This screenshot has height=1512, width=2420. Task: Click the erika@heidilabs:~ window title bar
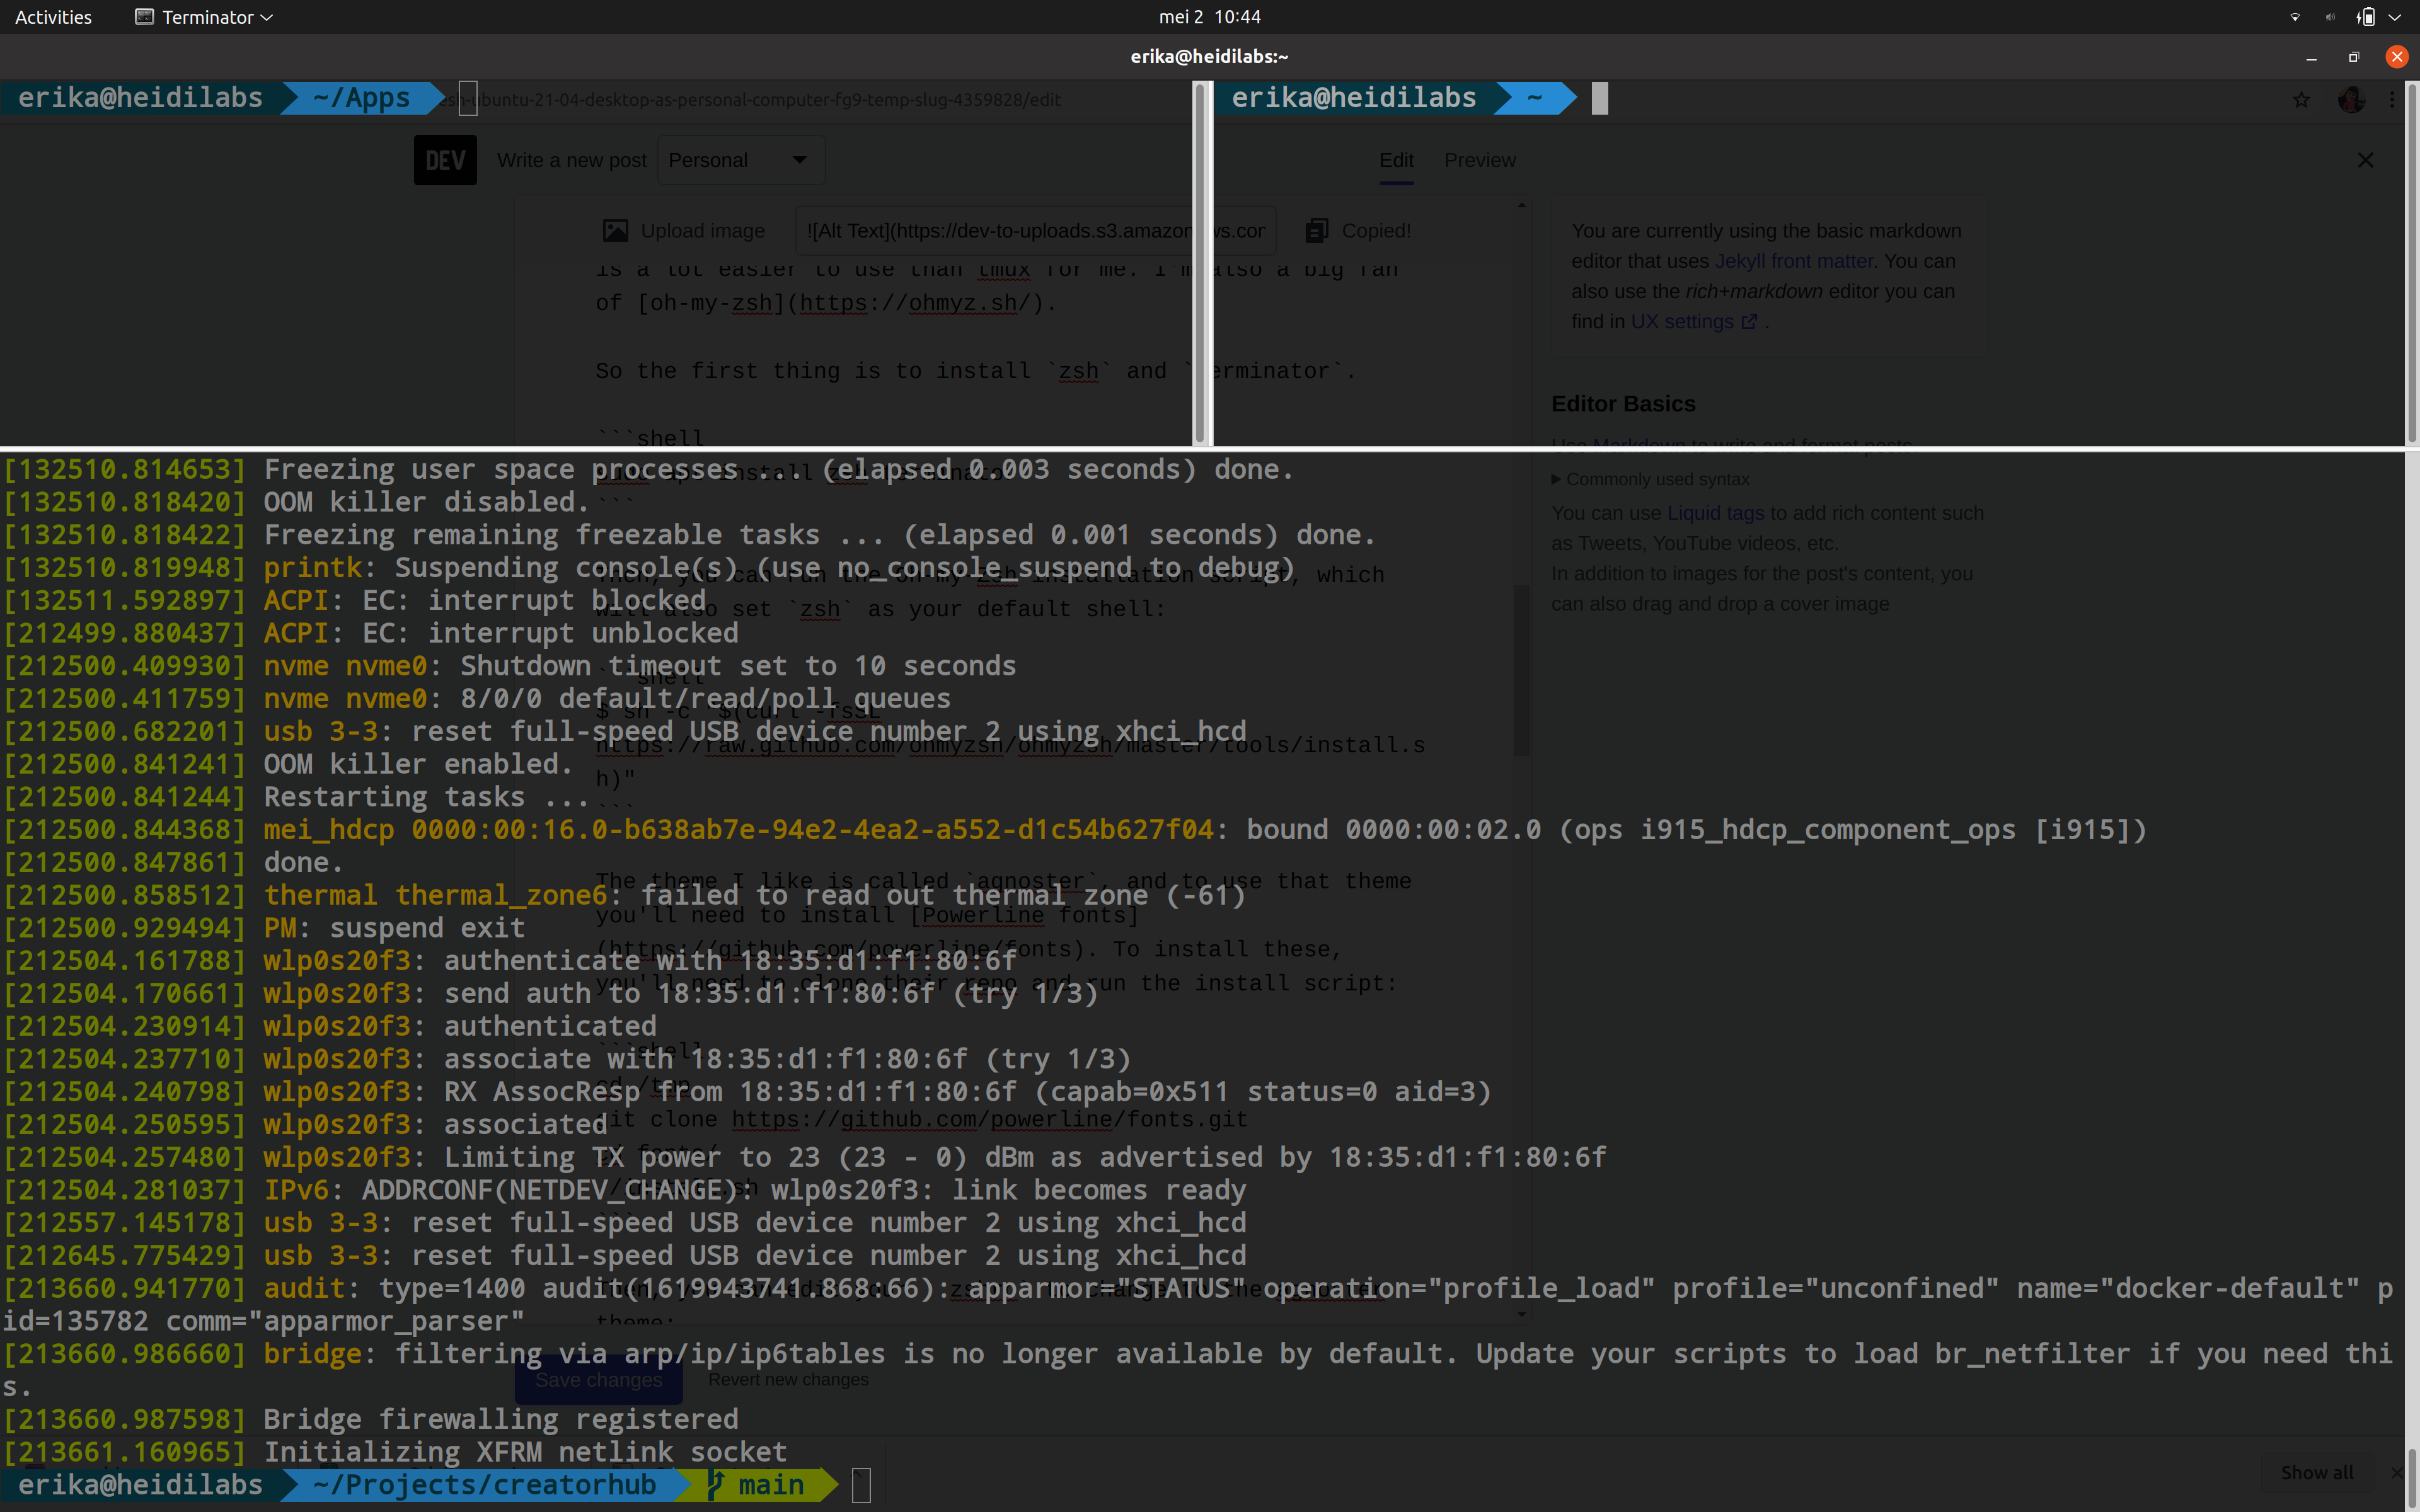point(1209,57)
